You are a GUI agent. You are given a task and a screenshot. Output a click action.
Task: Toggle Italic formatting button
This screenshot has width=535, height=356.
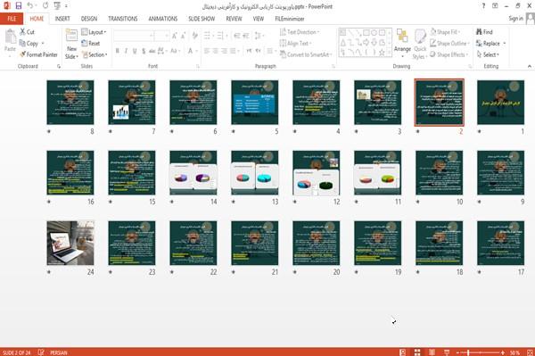click(x=126, y=51)
